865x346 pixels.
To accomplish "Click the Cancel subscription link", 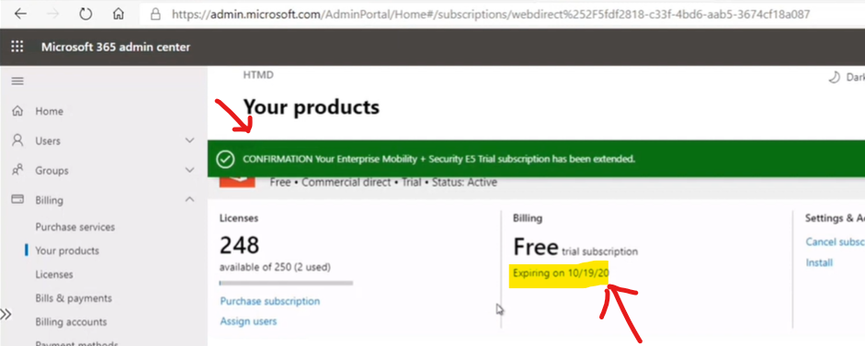I will (836, 242).
